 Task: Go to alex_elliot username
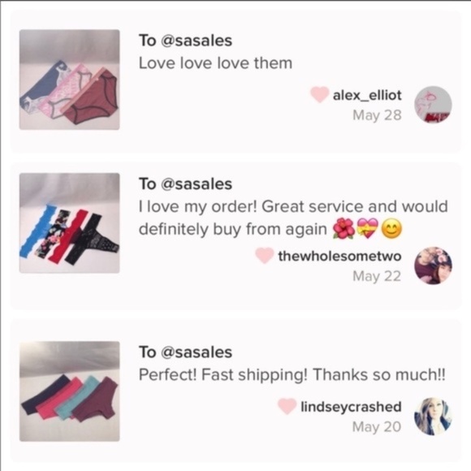tap(367, 95)
